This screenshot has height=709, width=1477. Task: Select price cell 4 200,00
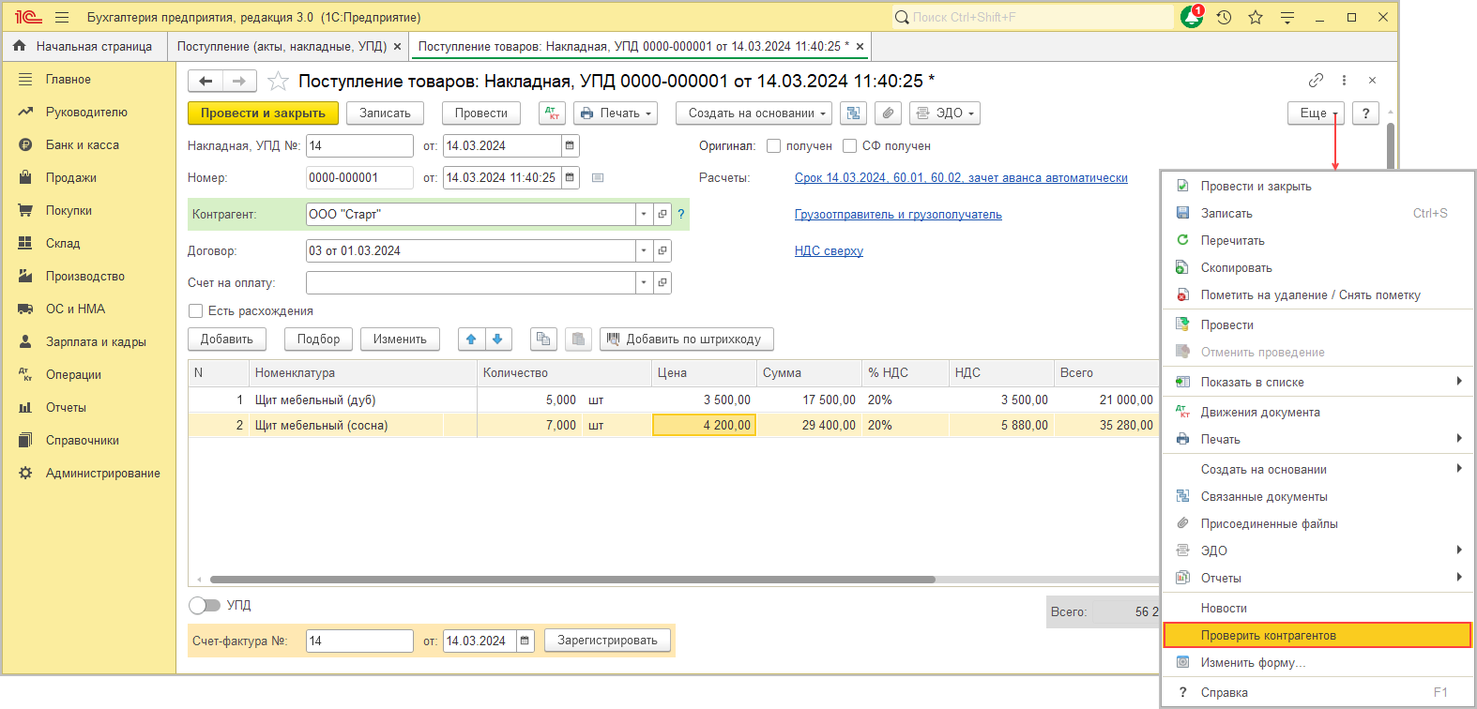(x=704, y=426)
